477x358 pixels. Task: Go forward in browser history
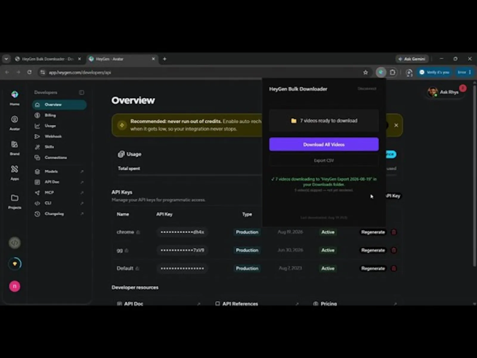point(18,72)
